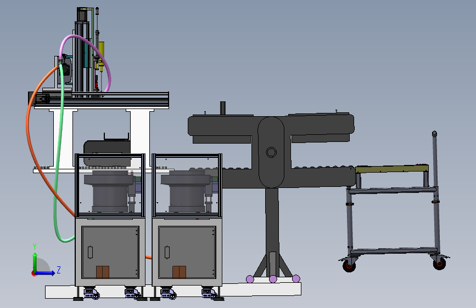Click the blue Z axis arrow of the triad
This screenshot has height=308, width=476.
click(x=46, y=273)
